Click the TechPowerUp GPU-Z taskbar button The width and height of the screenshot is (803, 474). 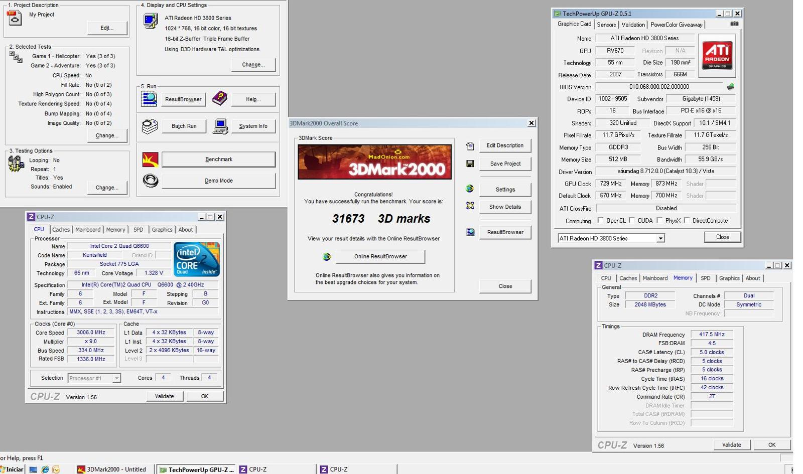click(x=196, y=469)
